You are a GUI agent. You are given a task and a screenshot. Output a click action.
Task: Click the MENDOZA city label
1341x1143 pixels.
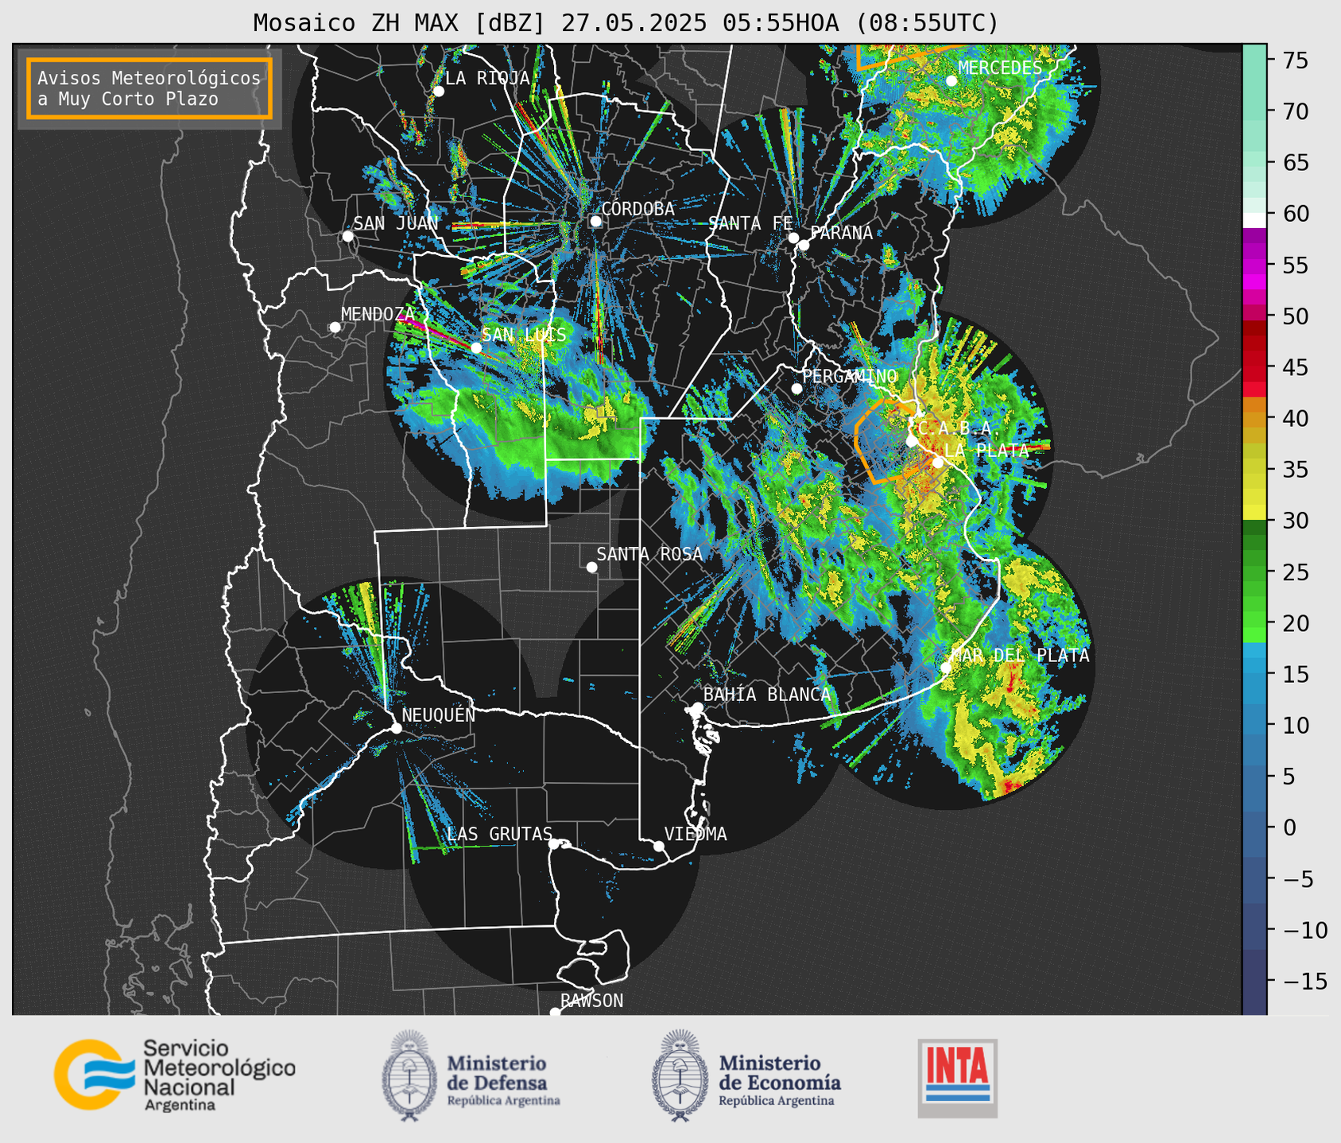(378, 314)
